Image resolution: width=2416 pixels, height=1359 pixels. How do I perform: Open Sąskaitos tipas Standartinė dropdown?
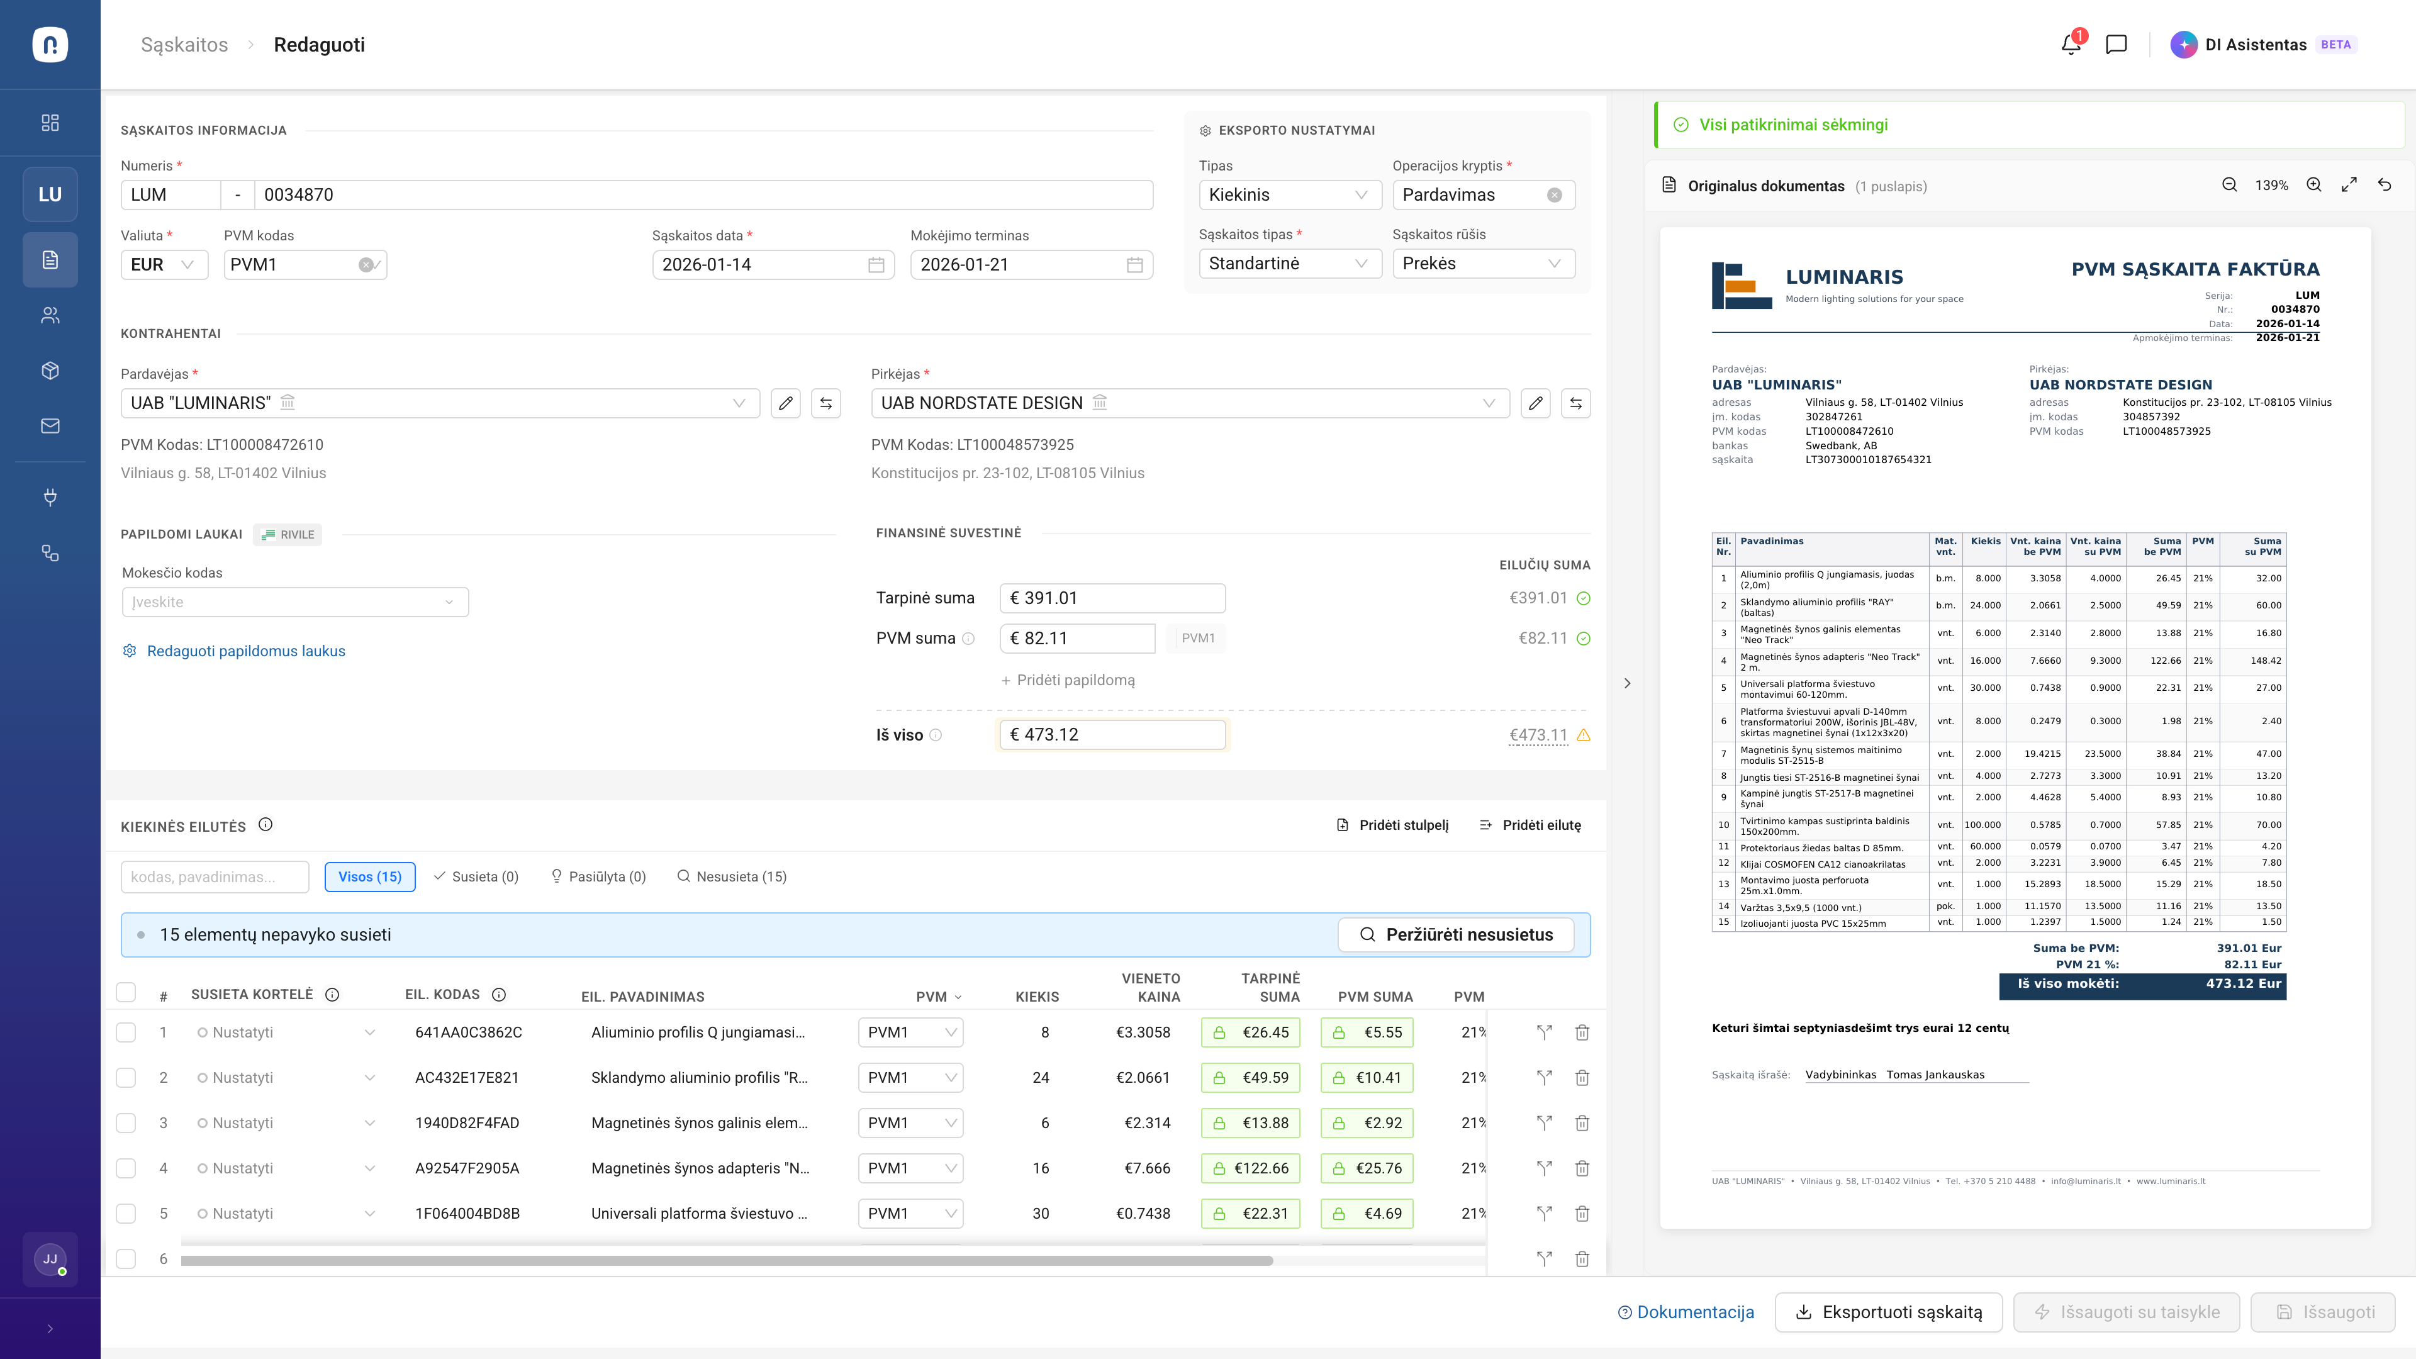(1290, 264)
